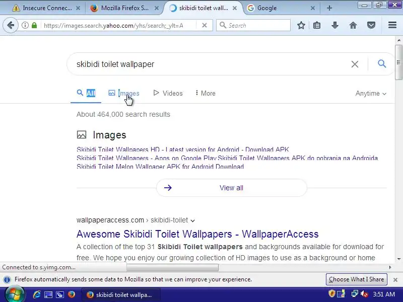Image resolution: width=403 pixels, height=302 pixels.
Task: Open the Images section heading
Action: coord(109,135)
